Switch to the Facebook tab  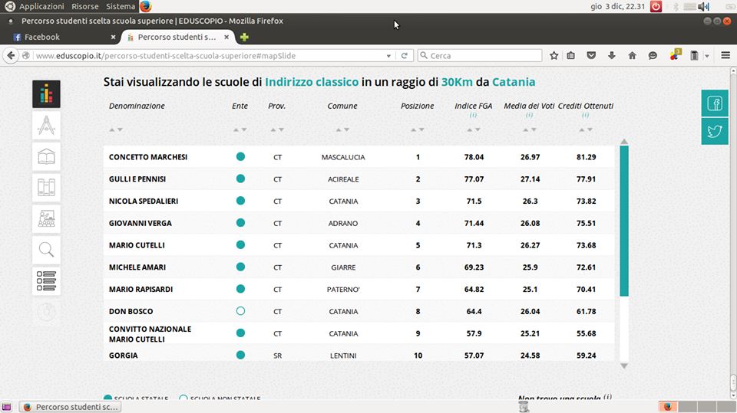(64, 37)
